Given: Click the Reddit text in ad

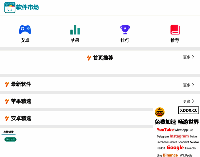Looking at the screenshot, I should pyautogui.click(x=161, y=148).
